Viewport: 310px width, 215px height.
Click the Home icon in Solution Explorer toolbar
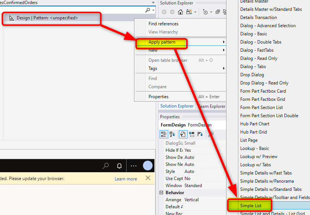(x=180, y=12)
